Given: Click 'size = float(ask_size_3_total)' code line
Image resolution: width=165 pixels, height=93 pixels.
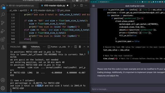Looking at the screenshot, I should point(47,24).
